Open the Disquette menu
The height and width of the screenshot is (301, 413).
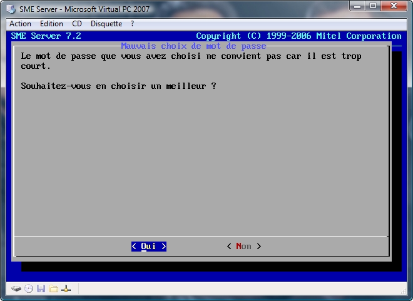106,24
